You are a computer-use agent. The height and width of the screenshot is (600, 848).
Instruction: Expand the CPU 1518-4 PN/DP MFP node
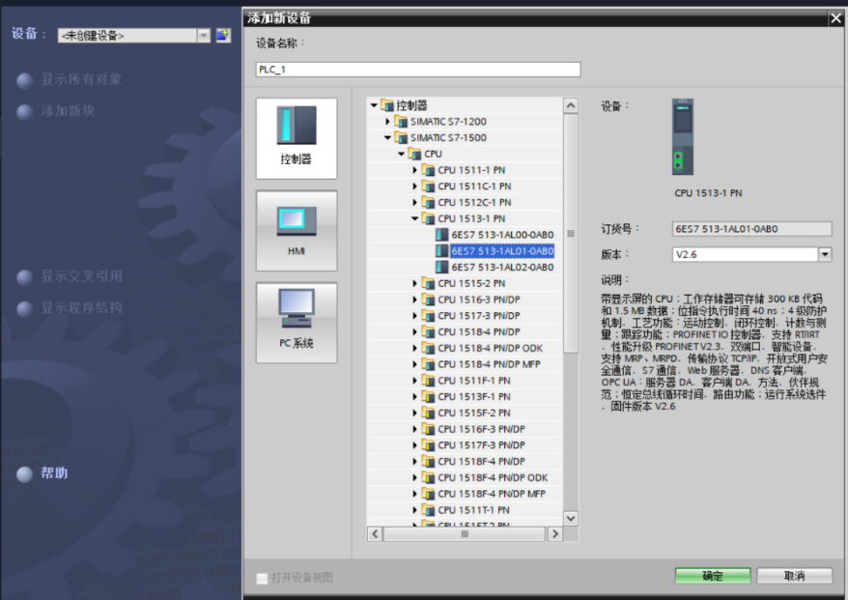[x=414, y=364]
